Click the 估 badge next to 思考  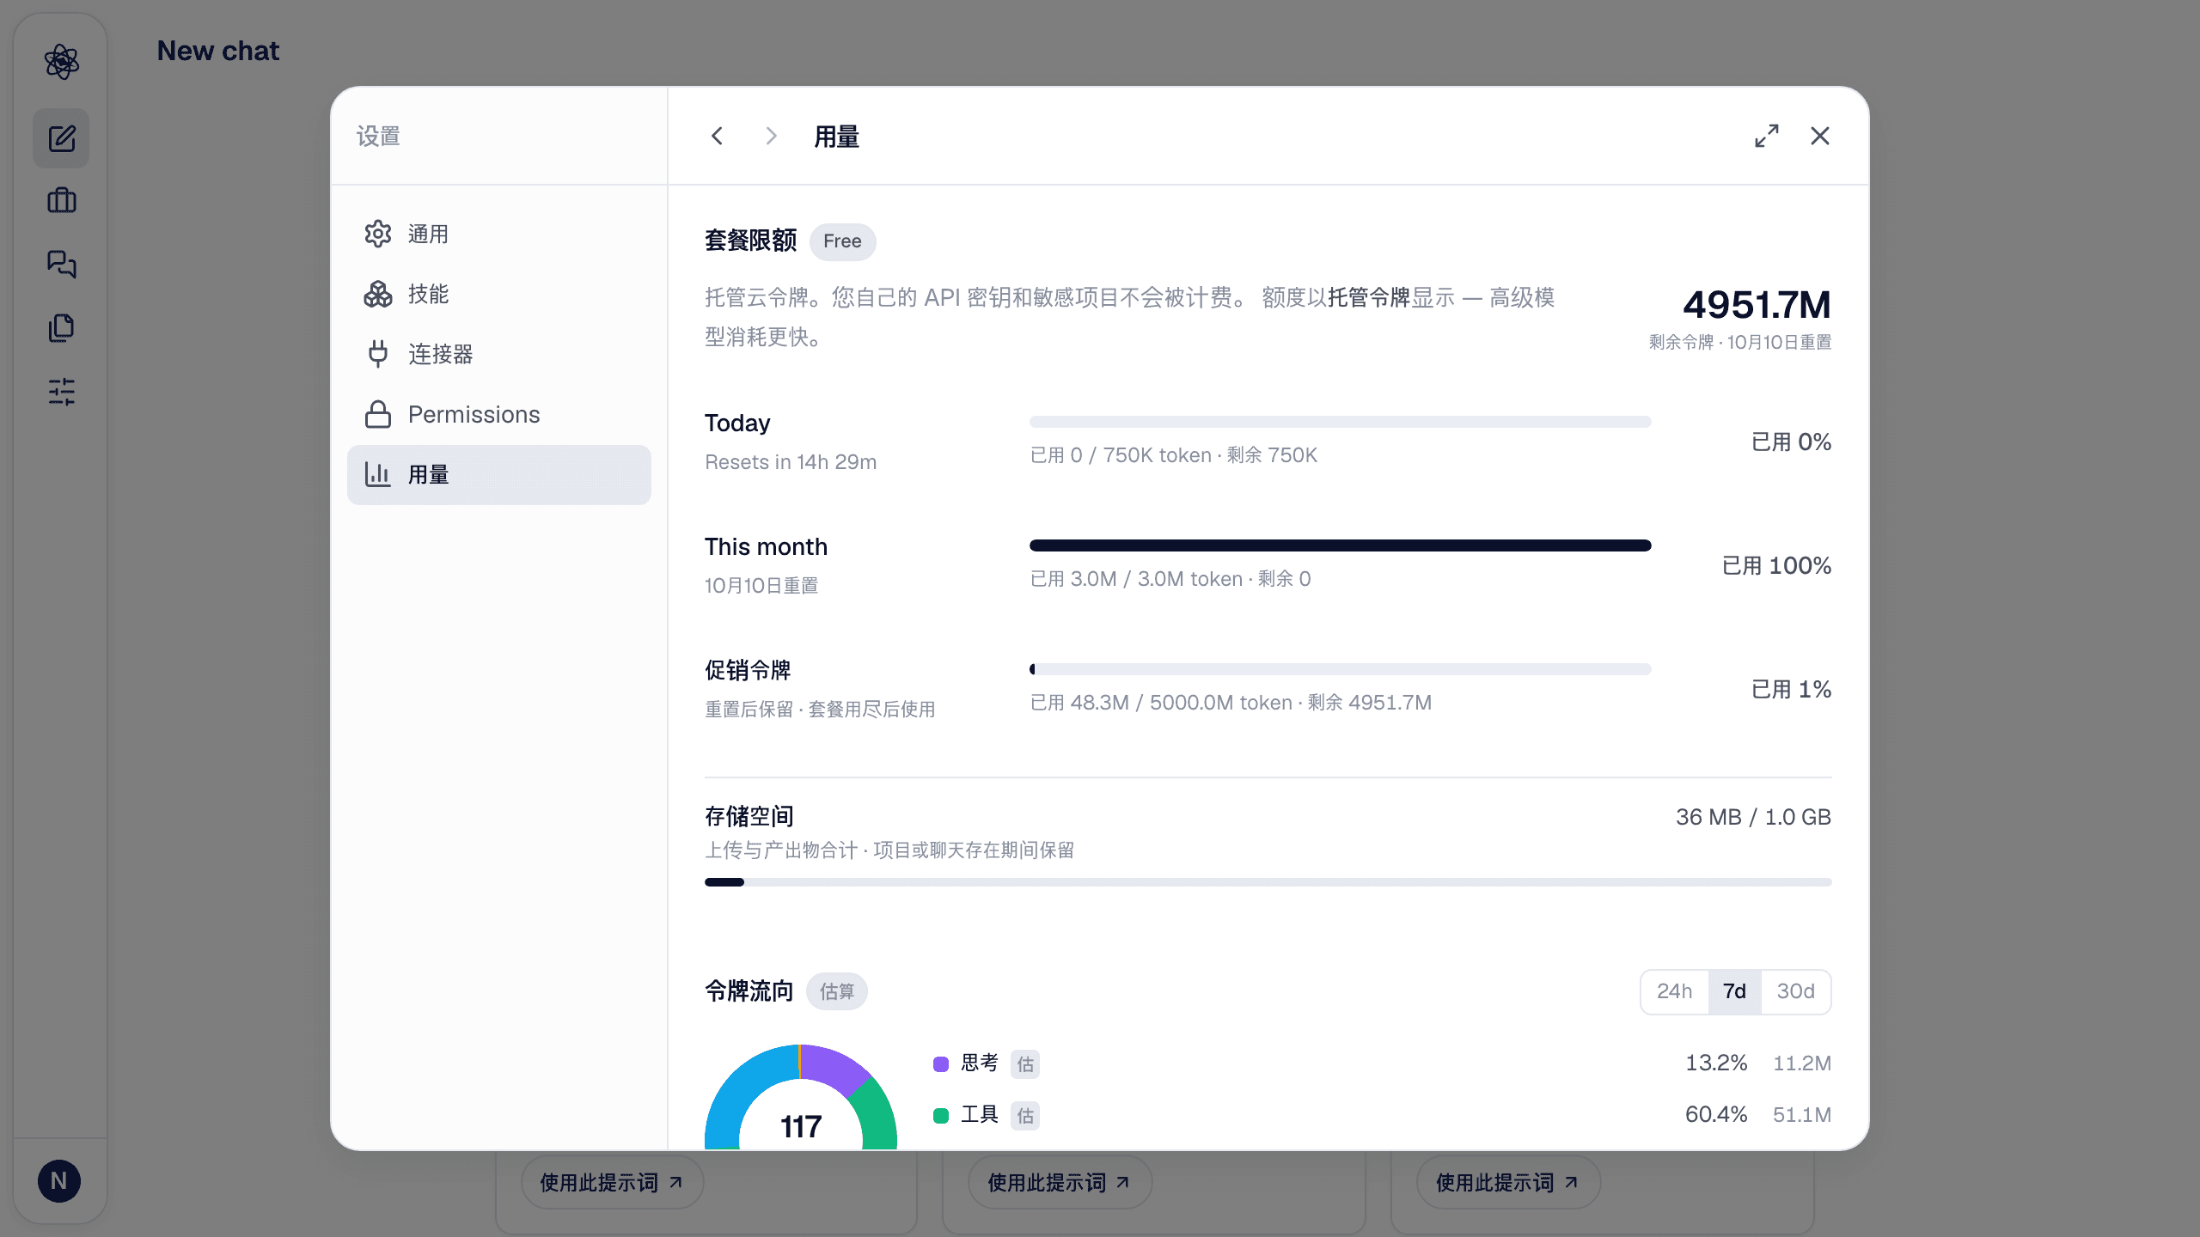[1025, 1063]
